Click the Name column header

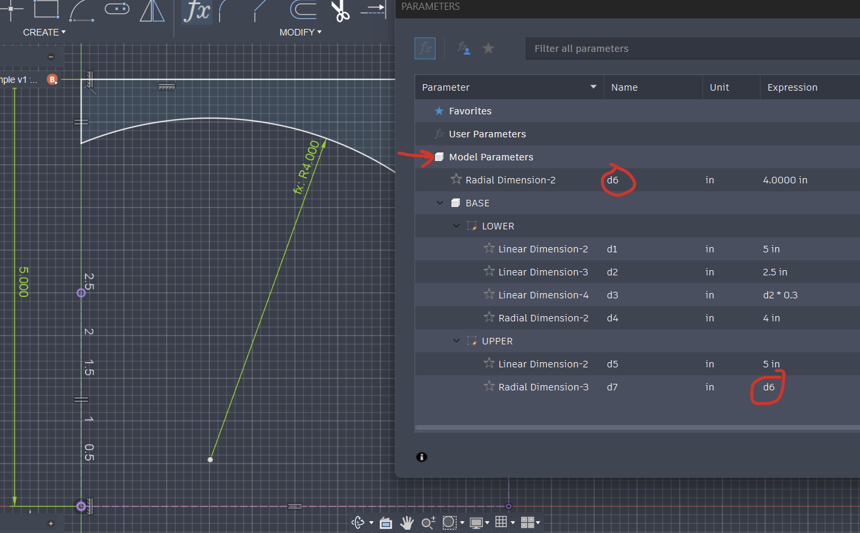pyautogui.click(x=653, y=87)
